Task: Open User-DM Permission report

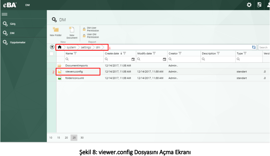Action: tap(93, 36)
